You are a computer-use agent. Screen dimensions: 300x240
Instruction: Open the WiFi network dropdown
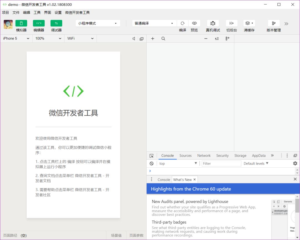[x=80, y=38]
